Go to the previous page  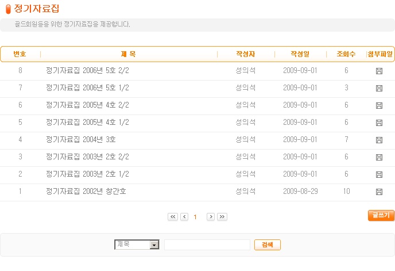pyautogui.click(x=184, y=216)
